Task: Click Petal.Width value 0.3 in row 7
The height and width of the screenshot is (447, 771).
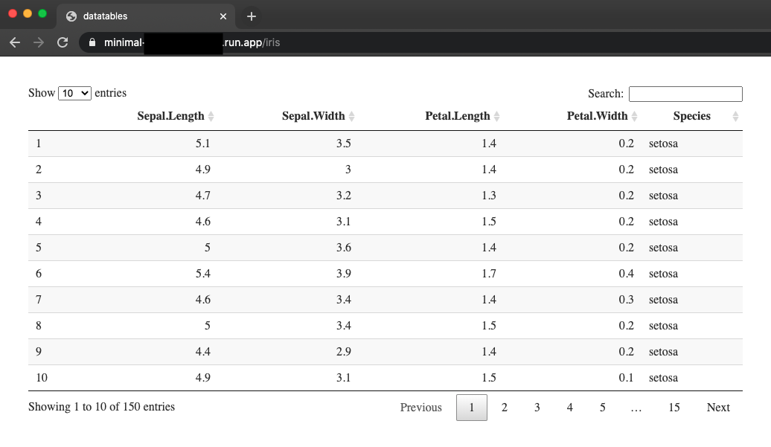Action: click(626, 300)
